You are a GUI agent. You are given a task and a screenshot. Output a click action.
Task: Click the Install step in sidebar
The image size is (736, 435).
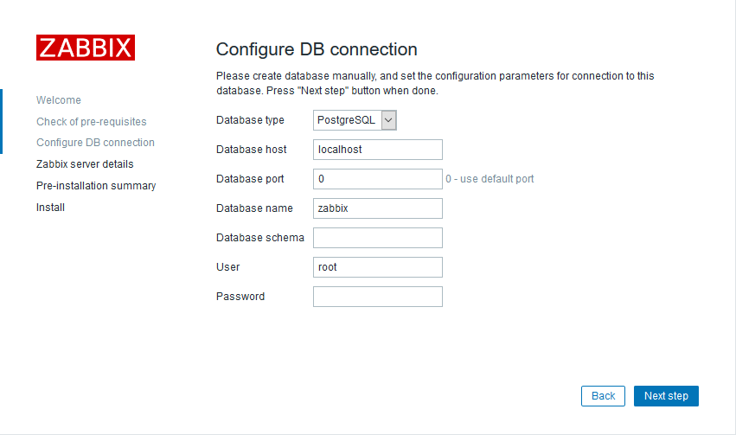[x=50, y=208]
